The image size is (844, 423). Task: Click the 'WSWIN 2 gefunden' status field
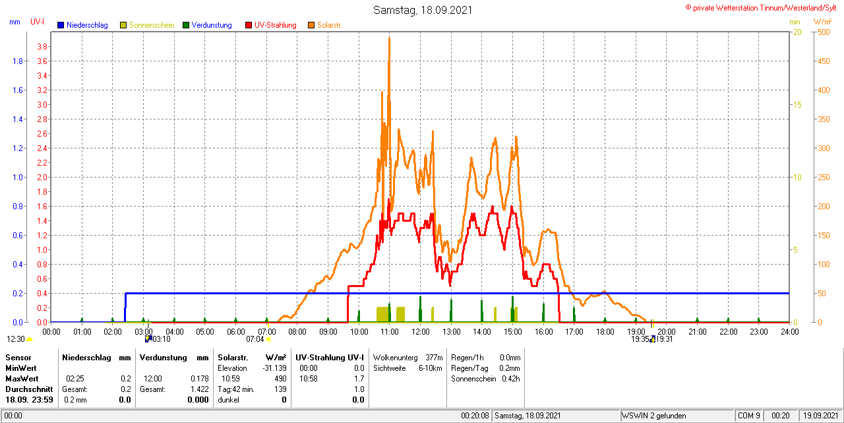coord(677,416)
